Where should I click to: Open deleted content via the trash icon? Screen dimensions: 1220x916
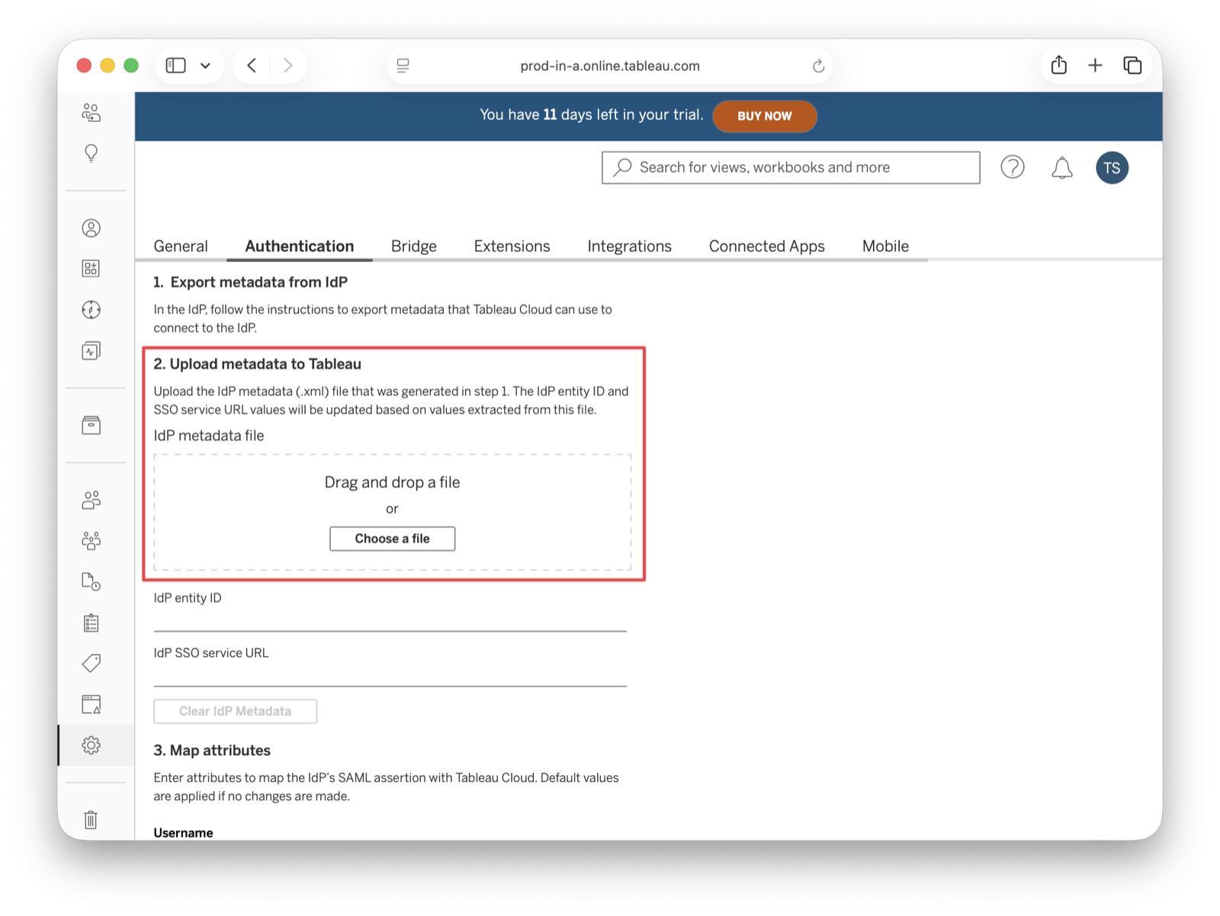point(91,819)
